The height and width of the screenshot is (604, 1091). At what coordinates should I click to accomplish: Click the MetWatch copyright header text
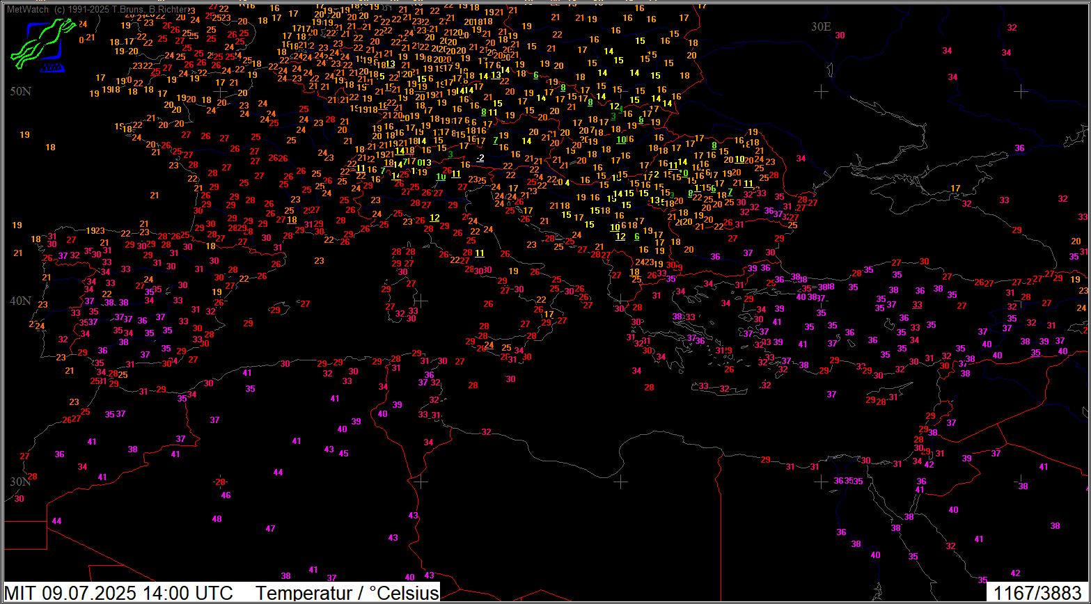click(95, 10)
